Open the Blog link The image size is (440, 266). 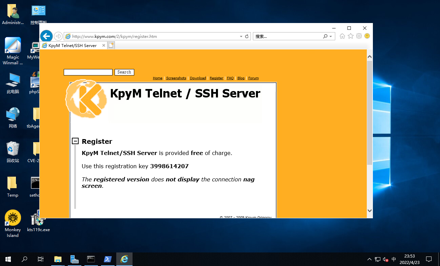241,78
